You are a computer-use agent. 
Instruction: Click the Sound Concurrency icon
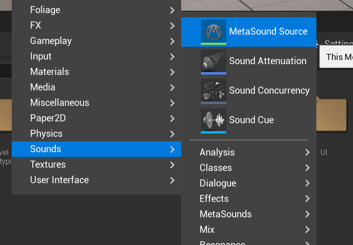pyautogui.click(x=213, y=90)
